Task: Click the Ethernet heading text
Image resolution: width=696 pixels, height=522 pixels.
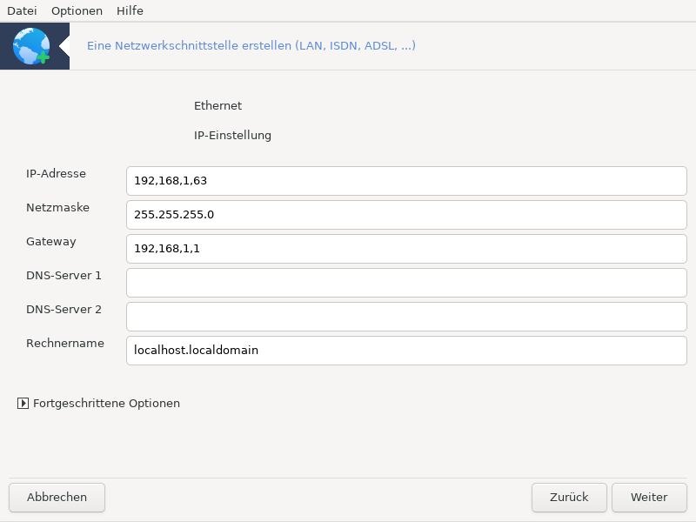Action: [217, 105]
